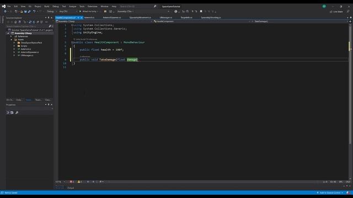
Task: Open the Project menu
Action: [38, 6]
